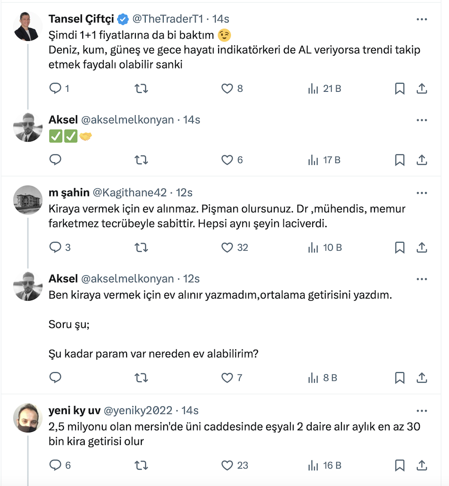Image resolution: width=449 pixels, height=486 pixels.
Task: Open Tansel Çiftçi's profile picture
Action: (28, 26)
